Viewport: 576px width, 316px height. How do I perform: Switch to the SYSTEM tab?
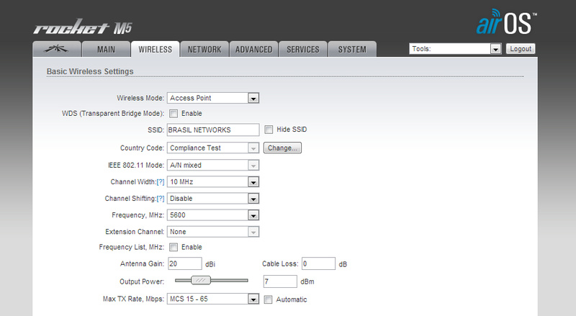click(352, 49)
